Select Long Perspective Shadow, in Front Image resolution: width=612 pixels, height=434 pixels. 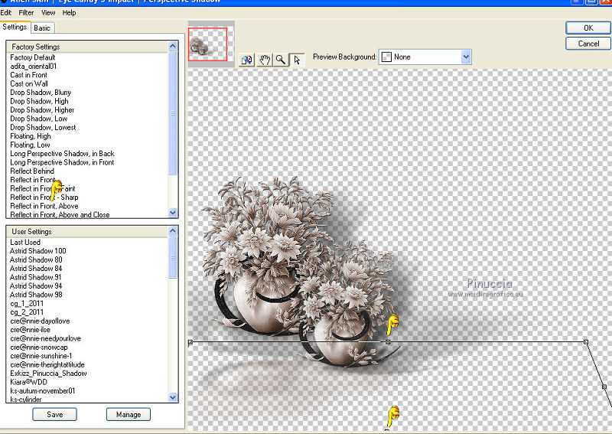[x=62, y=162]
